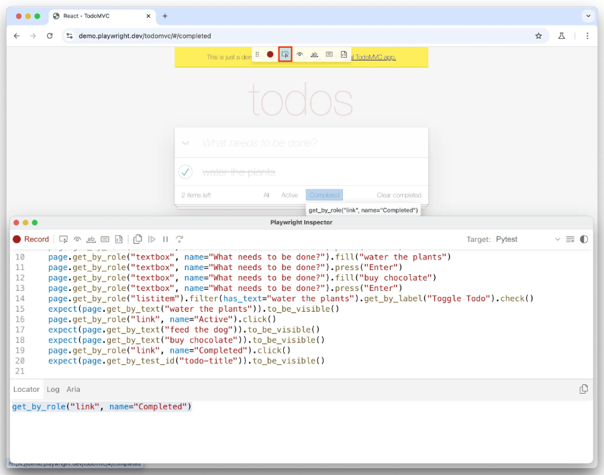The height and width of the screenshot is (475, 604).
Task: Copy the locator with bottom-right copy icon
Action: (583, 389)
